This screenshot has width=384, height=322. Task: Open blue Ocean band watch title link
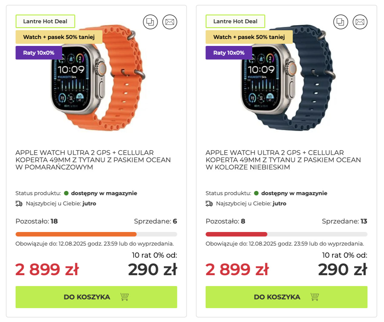(283, 160)
